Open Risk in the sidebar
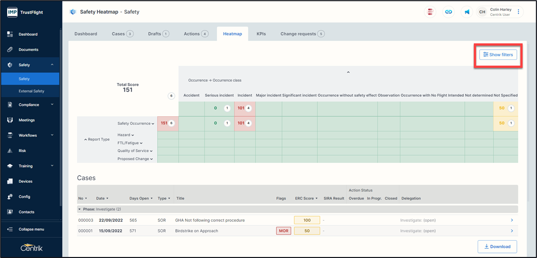The height and width of the screenshot is (258, 537). (x=22, y=151)
